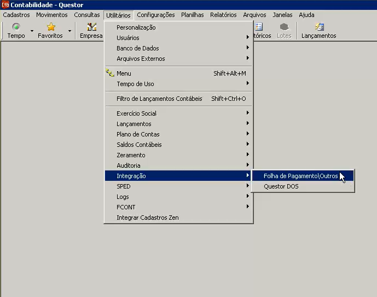
Task: Click the Lotes toolbar icon
Action: [284, 27]
